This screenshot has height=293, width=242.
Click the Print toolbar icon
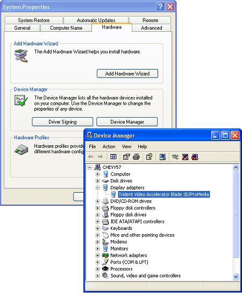[x=136, y=156]
